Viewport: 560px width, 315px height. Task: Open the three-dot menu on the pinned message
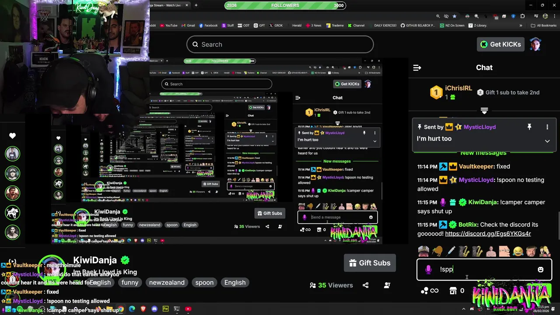(547, 127)
